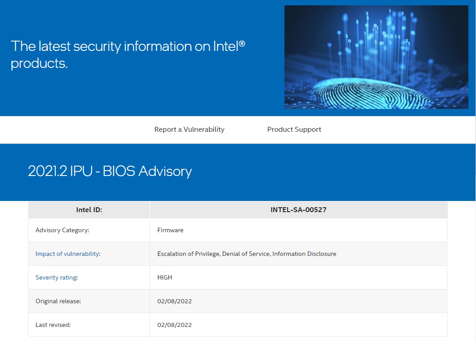Click the Advisory Category: label
This screenshot has height=343, width=476.
click(62, 230)
